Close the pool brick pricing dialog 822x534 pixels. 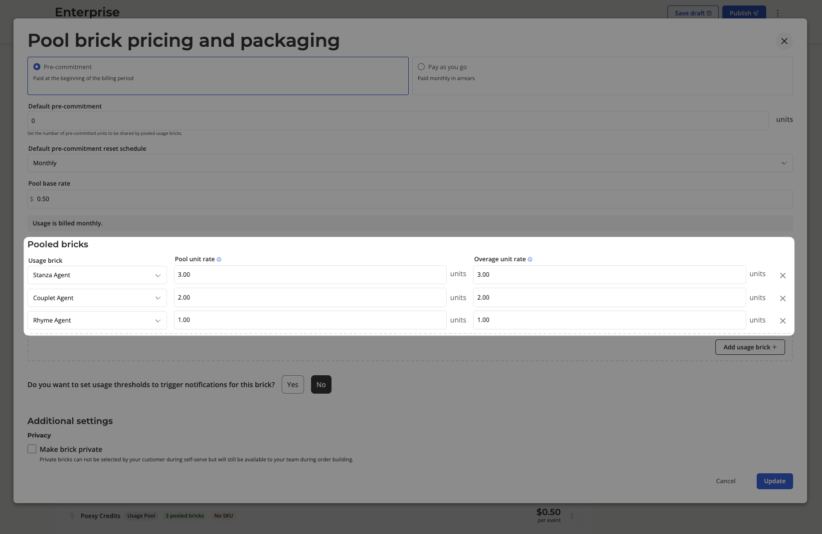[x=784, y=41]
